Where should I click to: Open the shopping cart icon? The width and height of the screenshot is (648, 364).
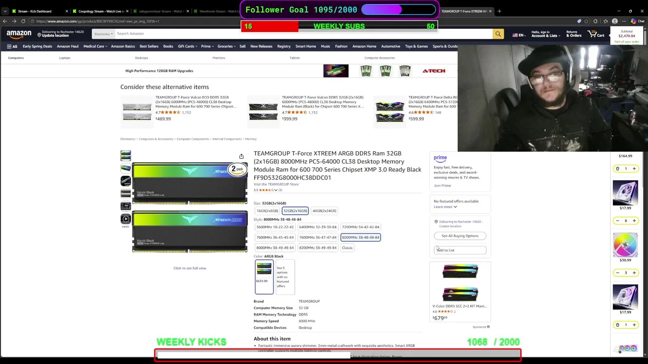click(x=596, y=34)
